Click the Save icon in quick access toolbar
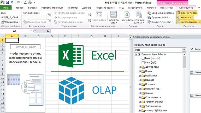Image resolution: width=201 pixels, height=113 pixels. [x=7, y=2]
